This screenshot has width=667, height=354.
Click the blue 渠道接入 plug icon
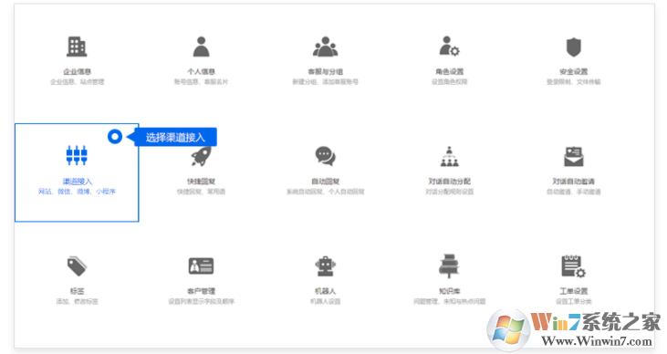[x=77, y=155]
